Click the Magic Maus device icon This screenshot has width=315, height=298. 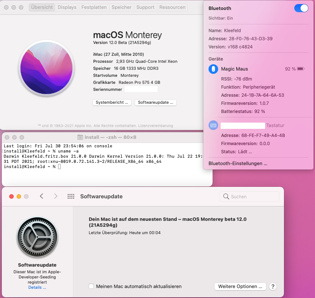[x=213, y=69]
